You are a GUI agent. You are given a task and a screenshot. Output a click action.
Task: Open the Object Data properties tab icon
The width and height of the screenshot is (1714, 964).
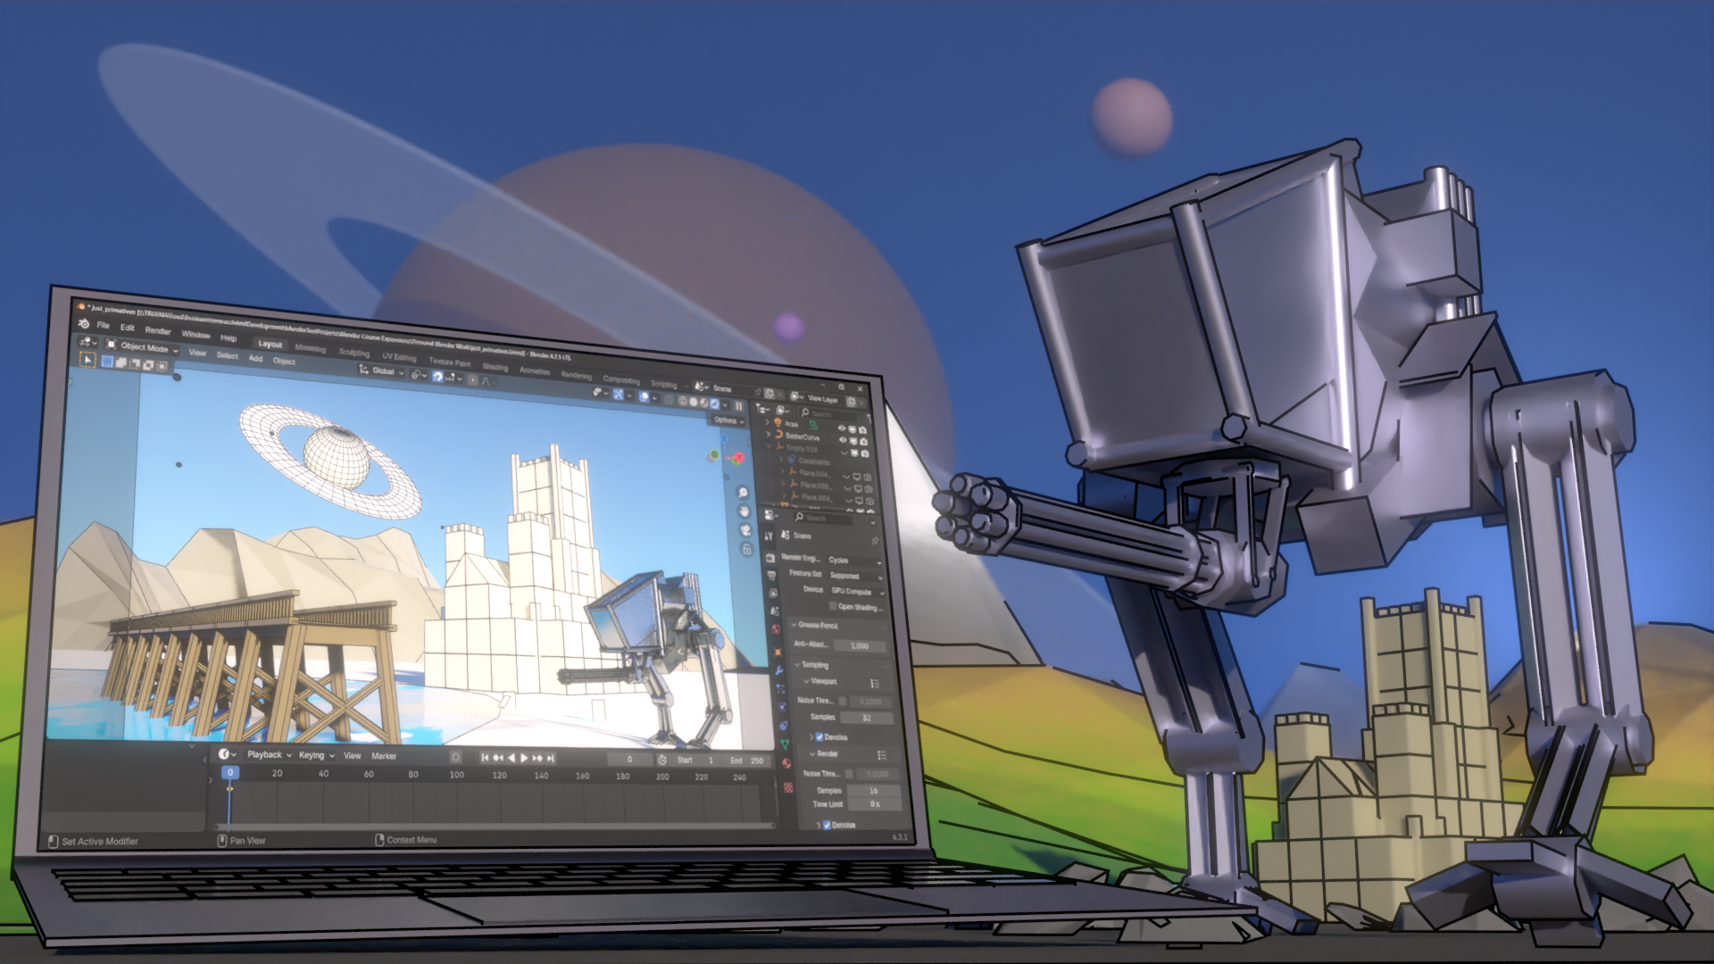pyautogui.click(x=786, y=744)
